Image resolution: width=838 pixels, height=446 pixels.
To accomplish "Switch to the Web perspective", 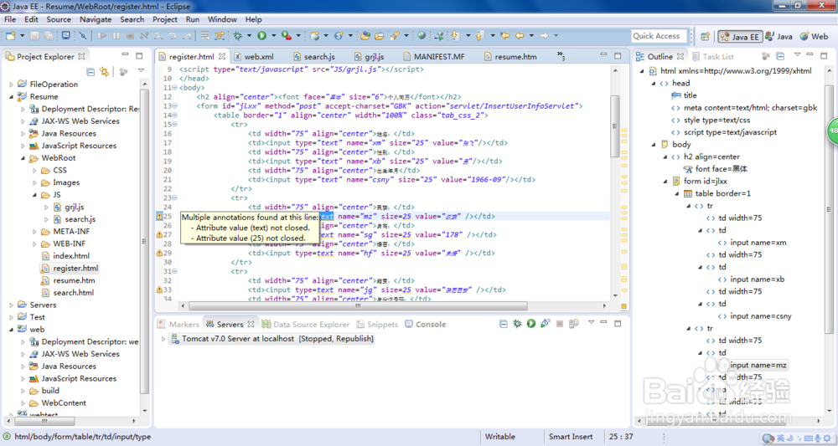I will pyautogui.click(x=814, y=36).
